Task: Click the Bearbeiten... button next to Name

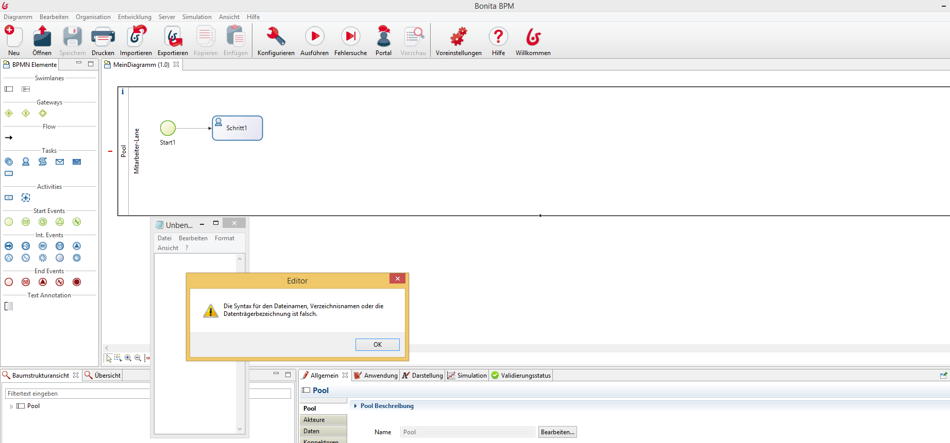Action: (557, 432)
